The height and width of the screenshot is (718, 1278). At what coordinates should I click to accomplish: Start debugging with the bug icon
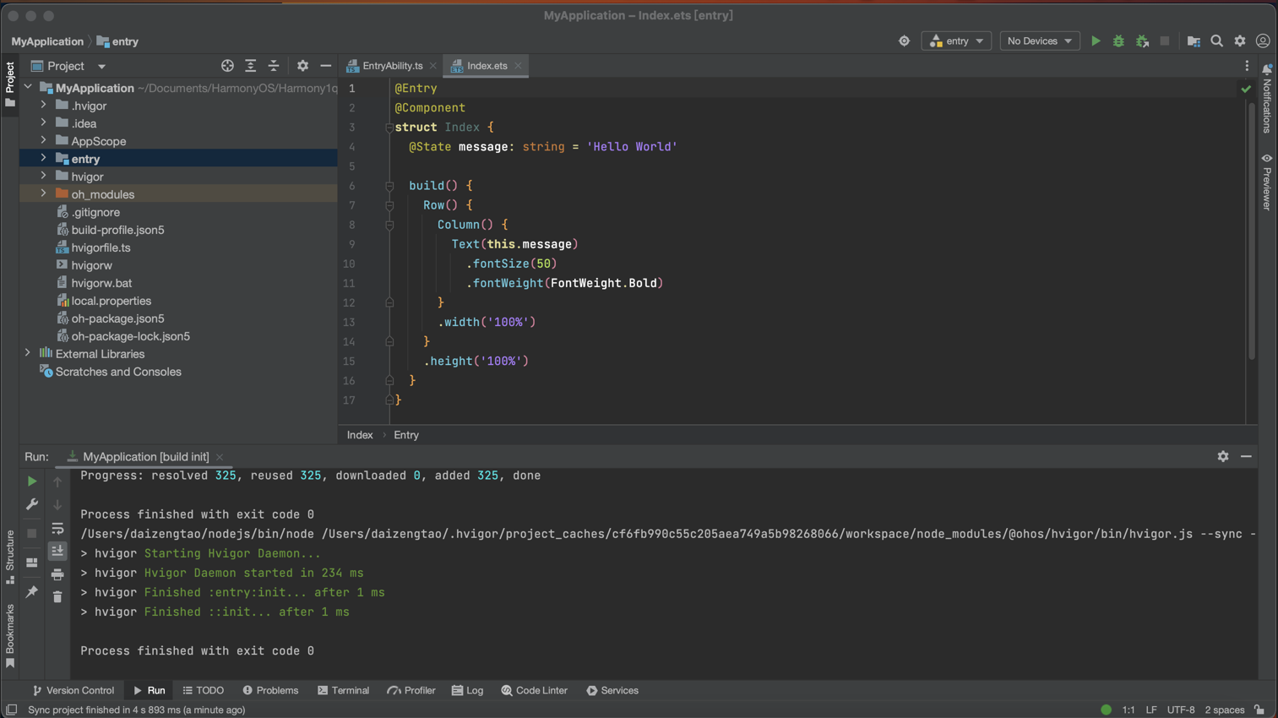point(1118,41)
